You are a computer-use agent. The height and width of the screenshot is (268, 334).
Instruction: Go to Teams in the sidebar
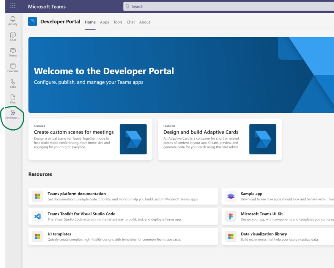[13, 52]
